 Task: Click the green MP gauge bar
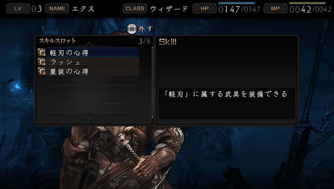pos(307,3)
